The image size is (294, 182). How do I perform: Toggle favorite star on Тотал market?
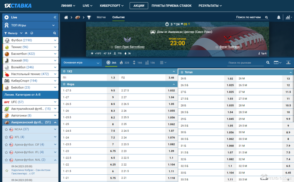click(x=182, y=72)
